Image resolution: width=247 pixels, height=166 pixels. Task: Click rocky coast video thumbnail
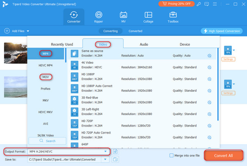[16, 53]
